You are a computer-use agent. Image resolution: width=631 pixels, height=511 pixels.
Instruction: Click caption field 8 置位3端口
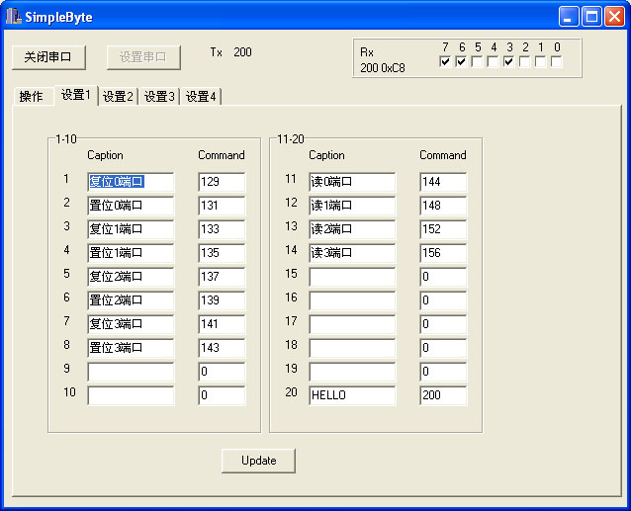coord(131,348)
